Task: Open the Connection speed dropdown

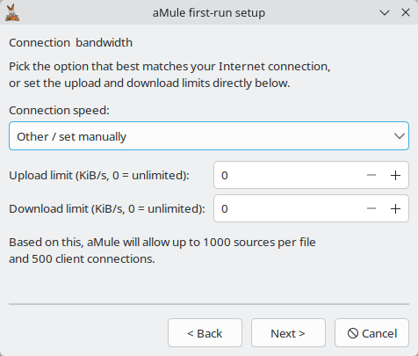Action: 209,136
